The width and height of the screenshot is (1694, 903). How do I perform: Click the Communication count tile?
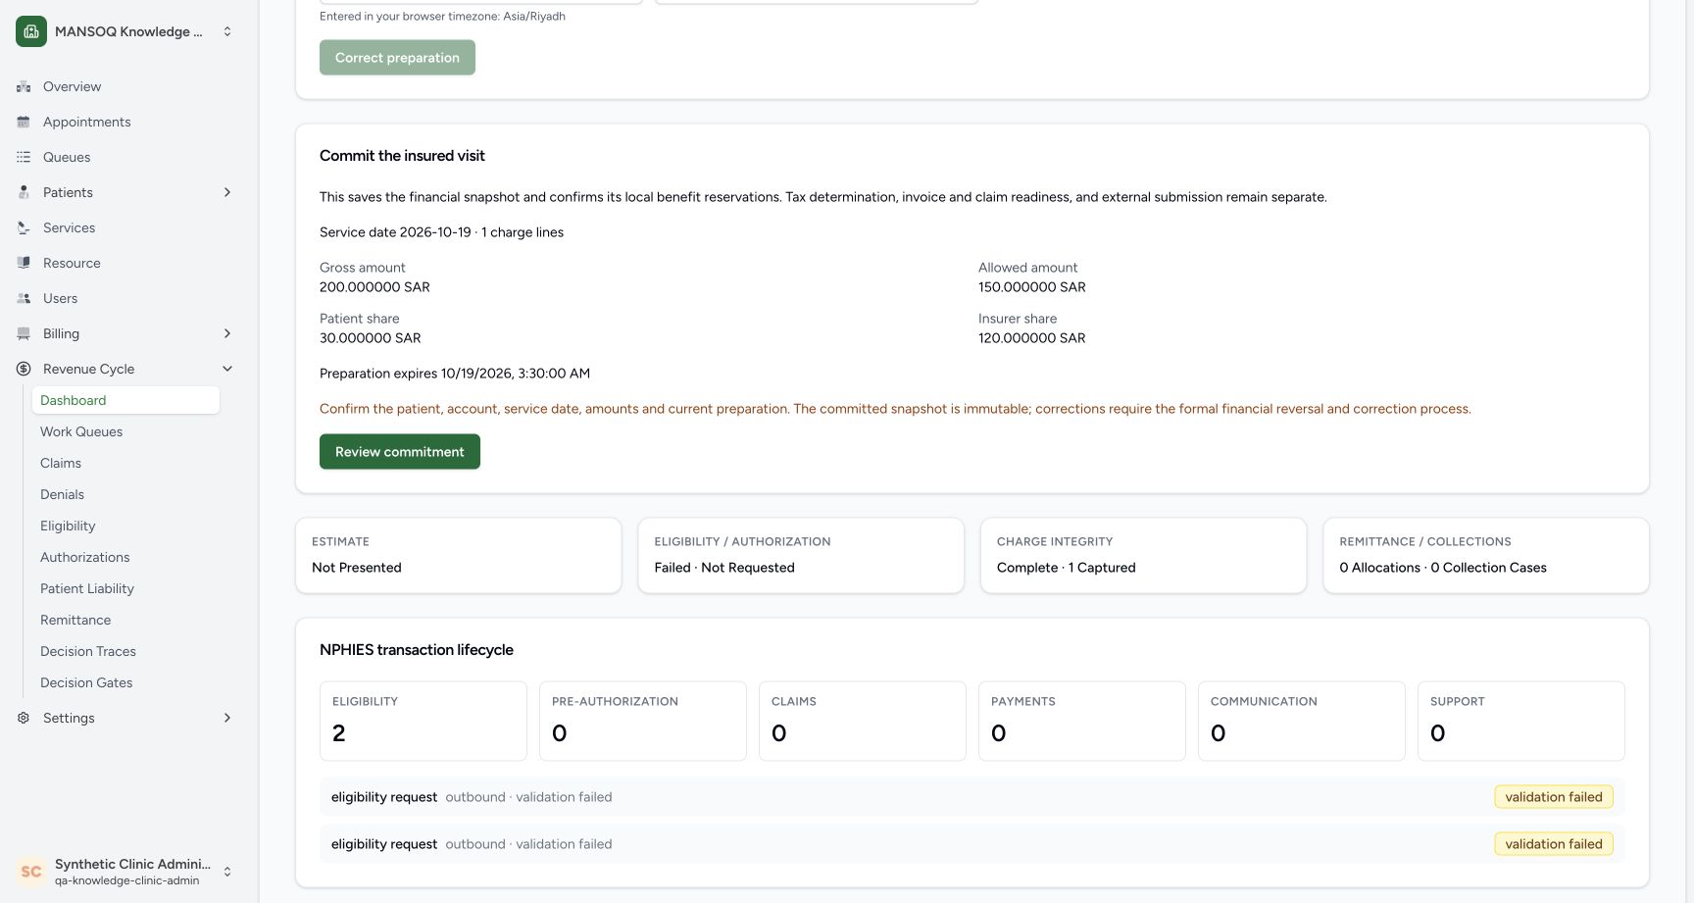click(1302, 721)
